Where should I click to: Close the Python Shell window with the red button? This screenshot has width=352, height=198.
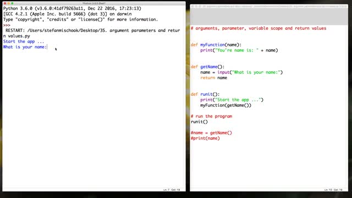[5, 3]
